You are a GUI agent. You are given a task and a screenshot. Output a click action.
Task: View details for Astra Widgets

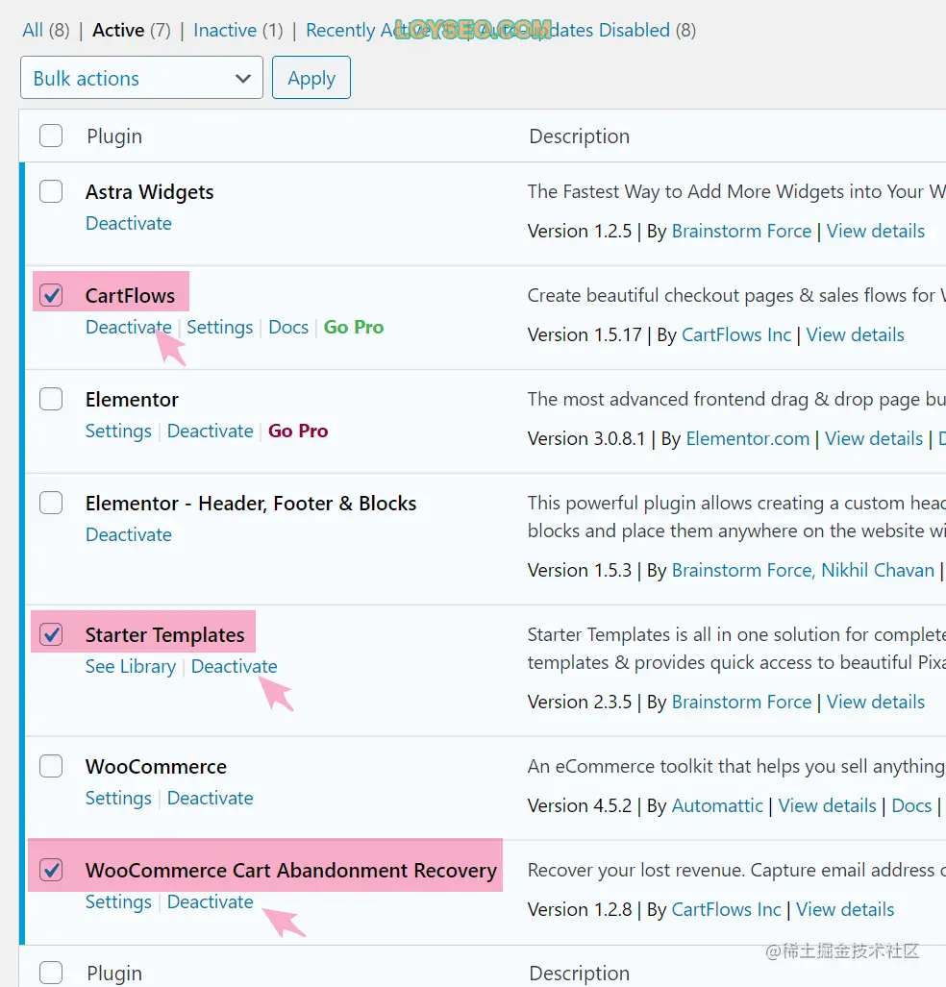tap(876, 231)
